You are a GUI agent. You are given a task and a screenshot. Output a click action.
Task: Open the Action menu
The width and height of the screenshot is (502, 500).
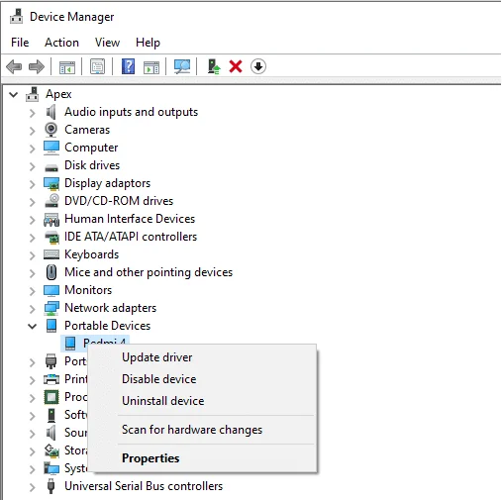(61, 43)
